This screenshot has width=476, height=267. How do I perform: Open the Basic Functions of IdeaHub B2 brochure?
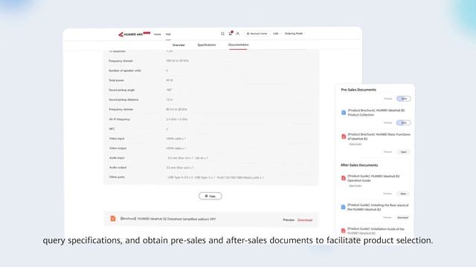click(403, 151)
